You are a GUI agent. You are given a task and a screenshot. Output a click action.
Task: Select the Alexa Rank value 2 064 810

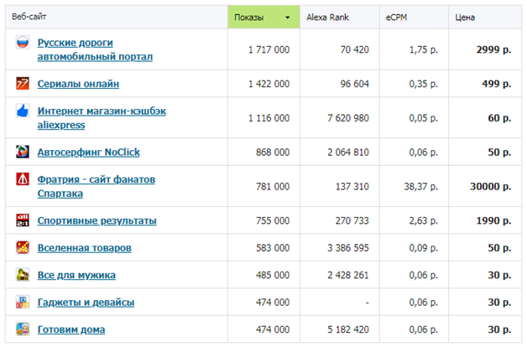click(348, 153)
